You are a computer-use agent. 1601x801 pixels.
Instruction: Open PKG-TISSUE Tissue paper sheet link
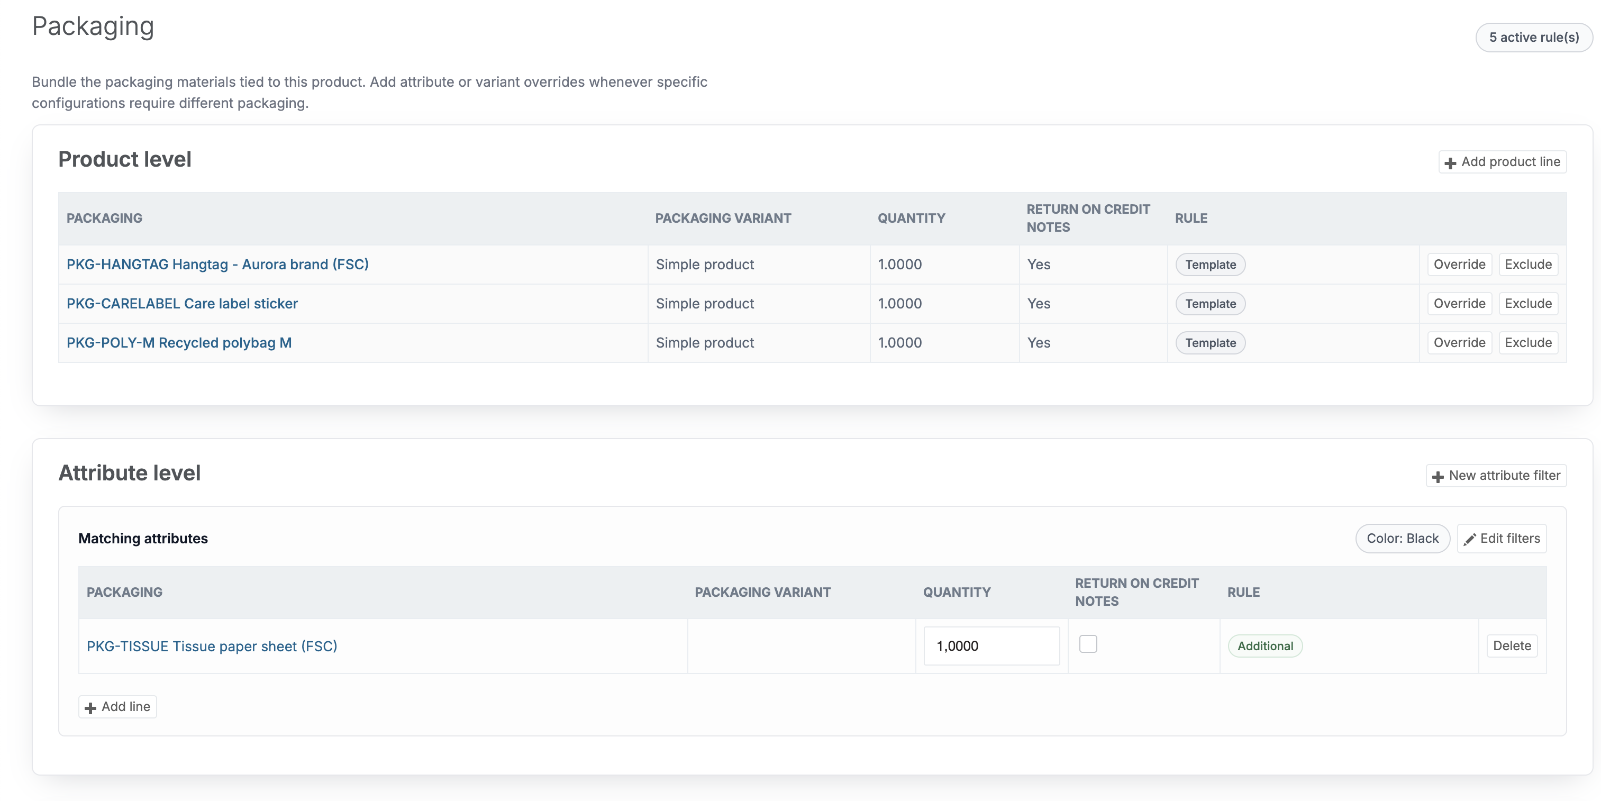(212, 647)
